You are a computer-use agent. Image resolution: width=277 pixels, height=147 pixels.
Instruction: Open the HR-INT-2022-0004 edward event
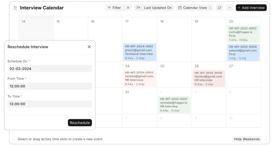pyautogui.click(x=243, y=52)
